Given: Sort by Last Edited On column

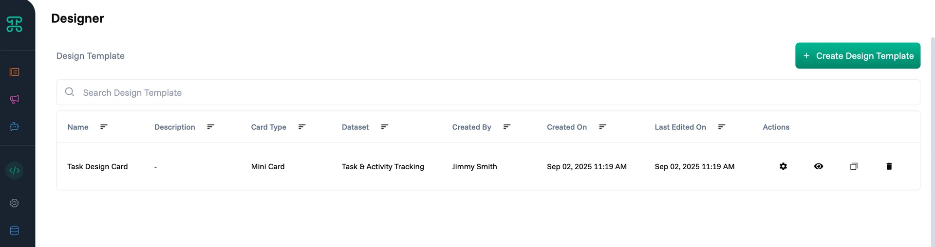Looking at the screenshot, I should (722, 127).
